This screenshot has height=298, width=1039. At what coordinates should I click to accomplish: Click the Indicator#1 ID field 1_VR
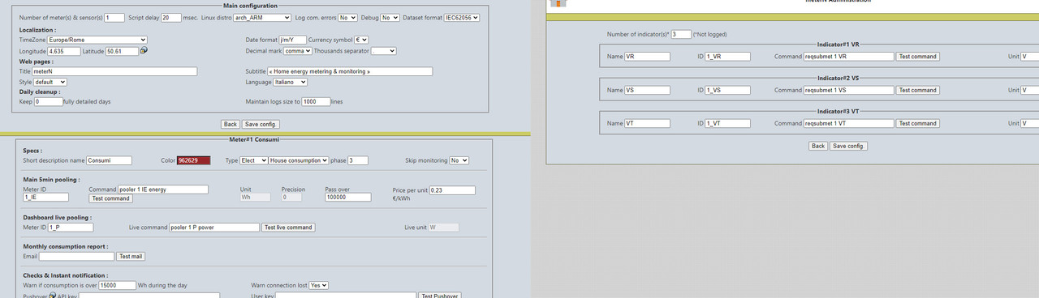pyautogui.click(x=728, y=57)
